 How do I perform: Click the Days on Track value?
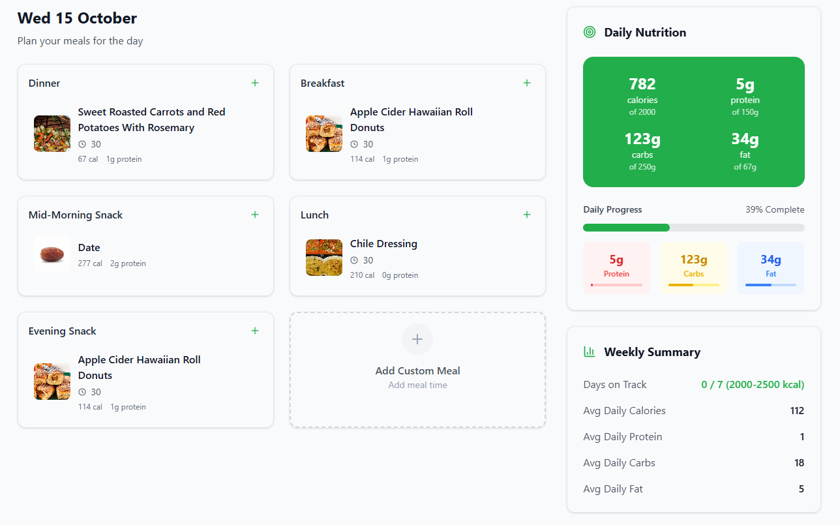point(753,385)
